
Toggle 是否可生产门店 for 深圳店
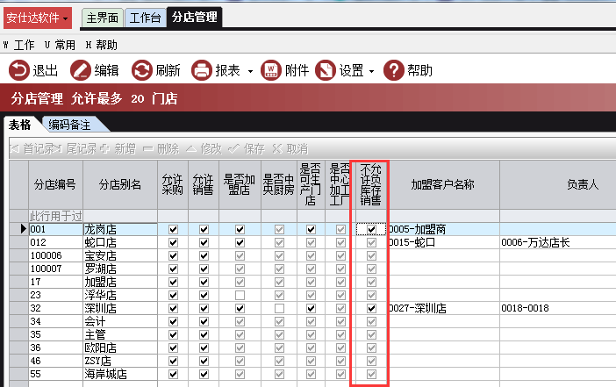(311, 308)
